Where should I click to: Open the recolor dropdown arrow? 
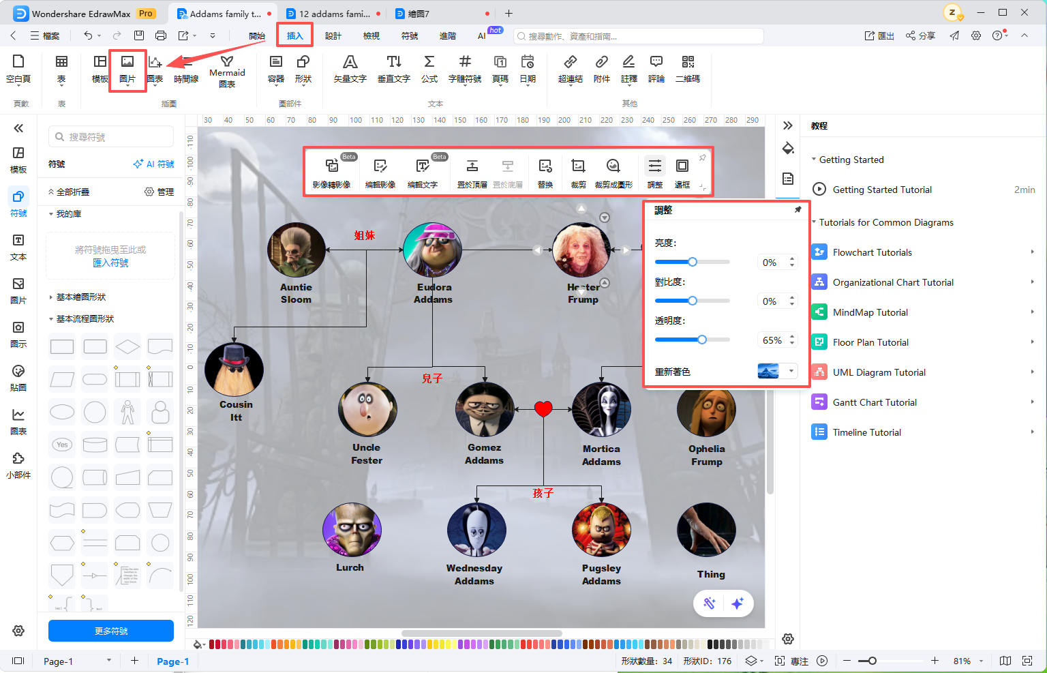pyautogui.click(x=791, y=371)
